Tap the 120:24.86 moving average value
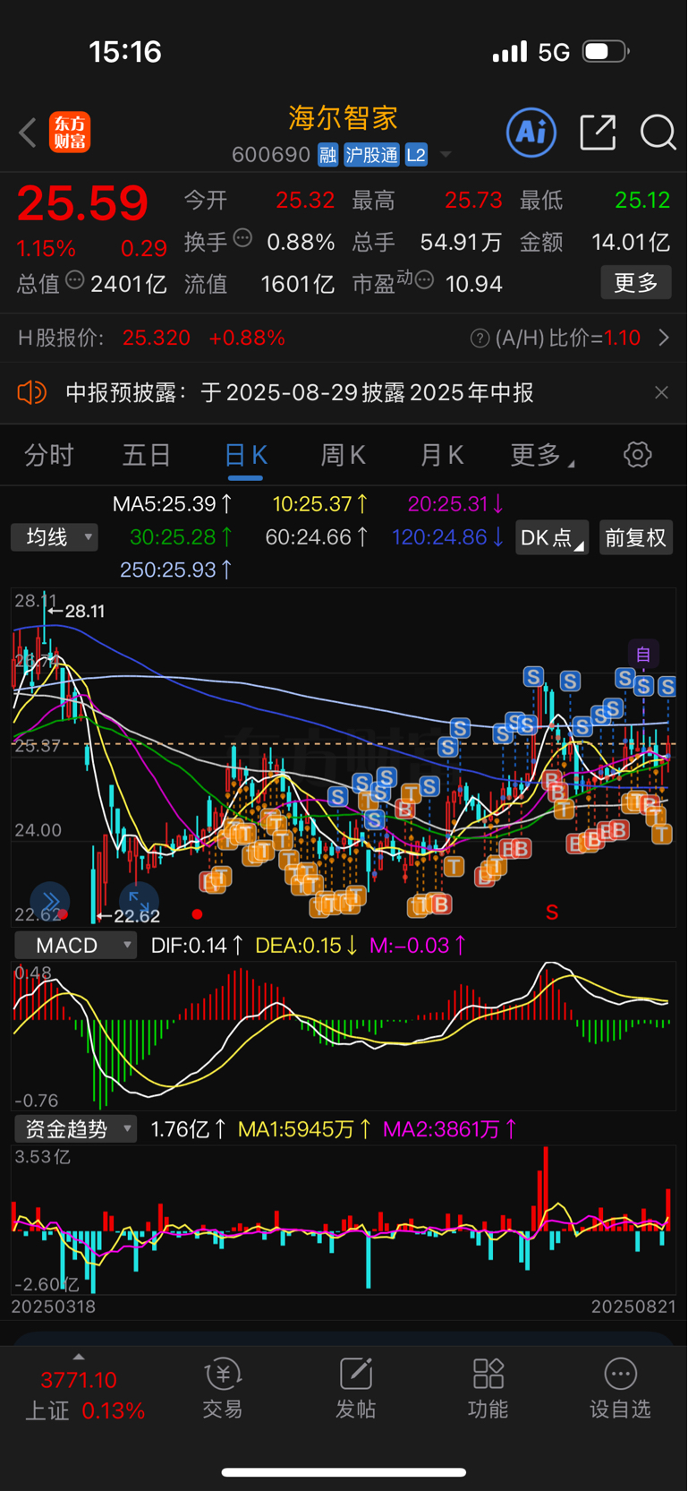Image resolution: width=688 pixels, height=1491 pixels. pos(448,537)
